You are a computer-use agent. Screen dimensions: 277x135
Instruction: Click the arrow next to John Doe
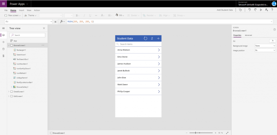tap(159, 78)
